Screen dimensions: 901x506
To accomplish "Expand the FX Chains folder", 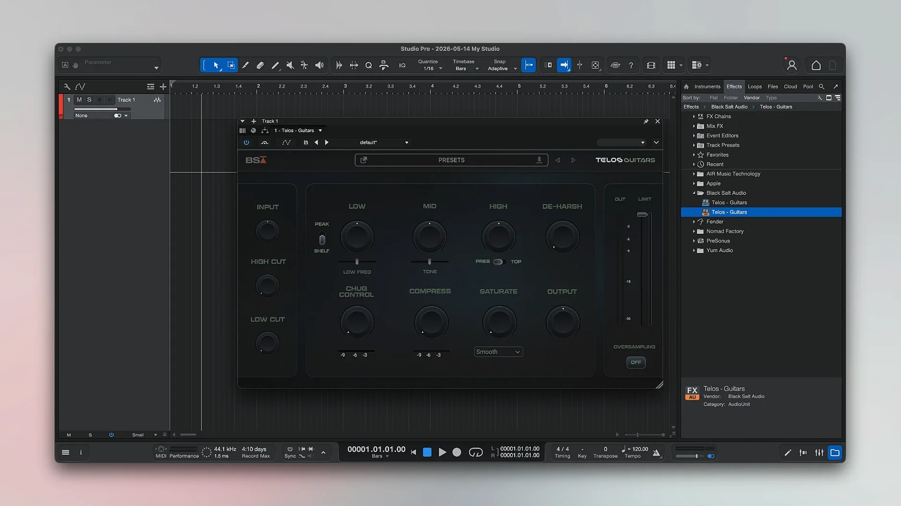I will point(694,116).
